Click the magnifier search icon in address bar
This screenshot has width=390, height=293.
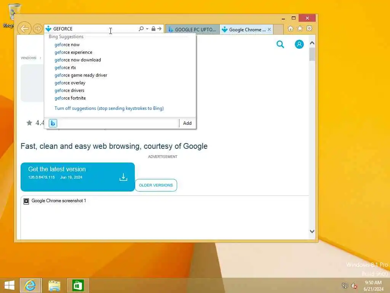141,29
